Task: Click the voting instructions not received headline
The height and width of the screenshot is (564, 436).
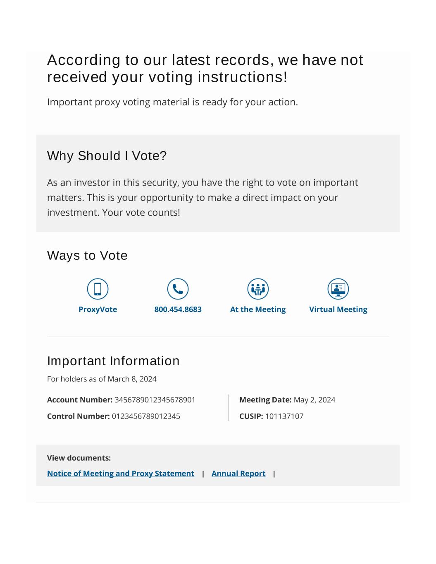Action: (205, 69)
